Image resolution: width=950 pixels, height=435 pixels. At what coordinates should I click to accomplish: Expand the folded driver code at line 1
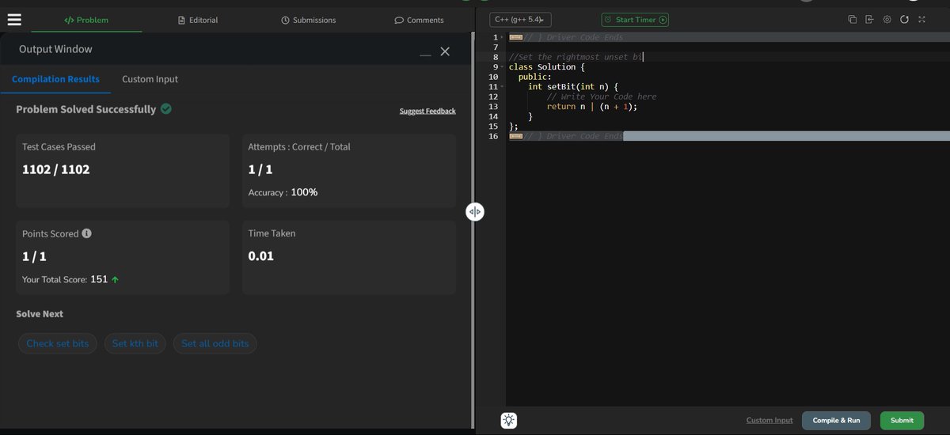point(515,37)
